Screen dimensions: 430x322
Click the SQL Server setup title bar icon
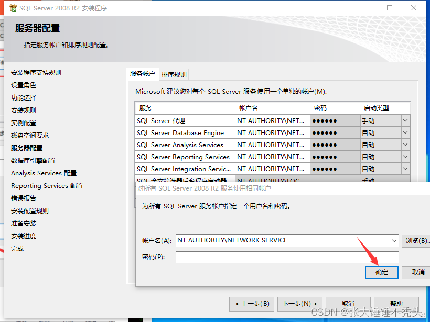click(13, 8)
